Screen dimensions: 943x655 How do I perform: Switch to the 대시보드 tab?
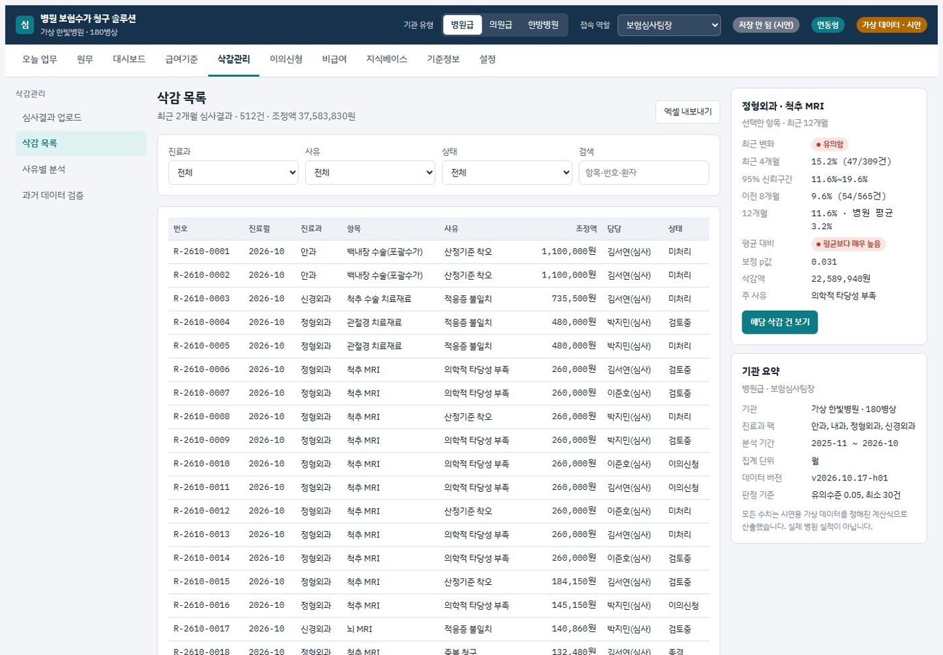tap(129, 59)
